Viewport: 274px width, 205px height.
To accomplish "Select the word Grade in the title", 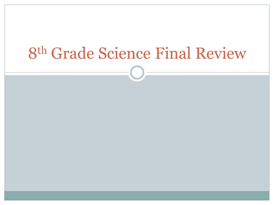I will coord(73,53).
